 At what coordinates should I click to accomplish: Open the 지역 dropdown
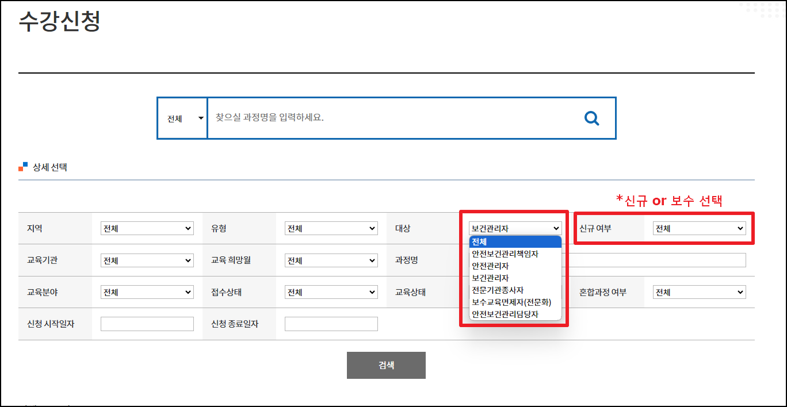point(147,228)
